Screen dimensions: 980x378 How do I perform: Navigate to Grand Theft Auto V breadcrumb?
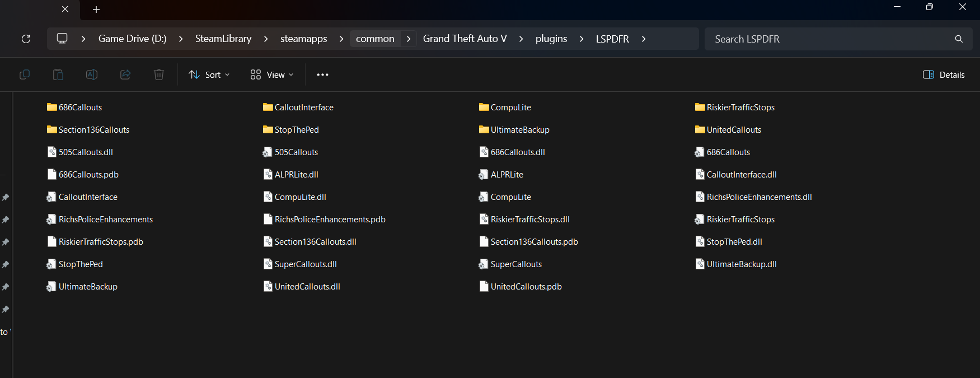coord(465,39)
